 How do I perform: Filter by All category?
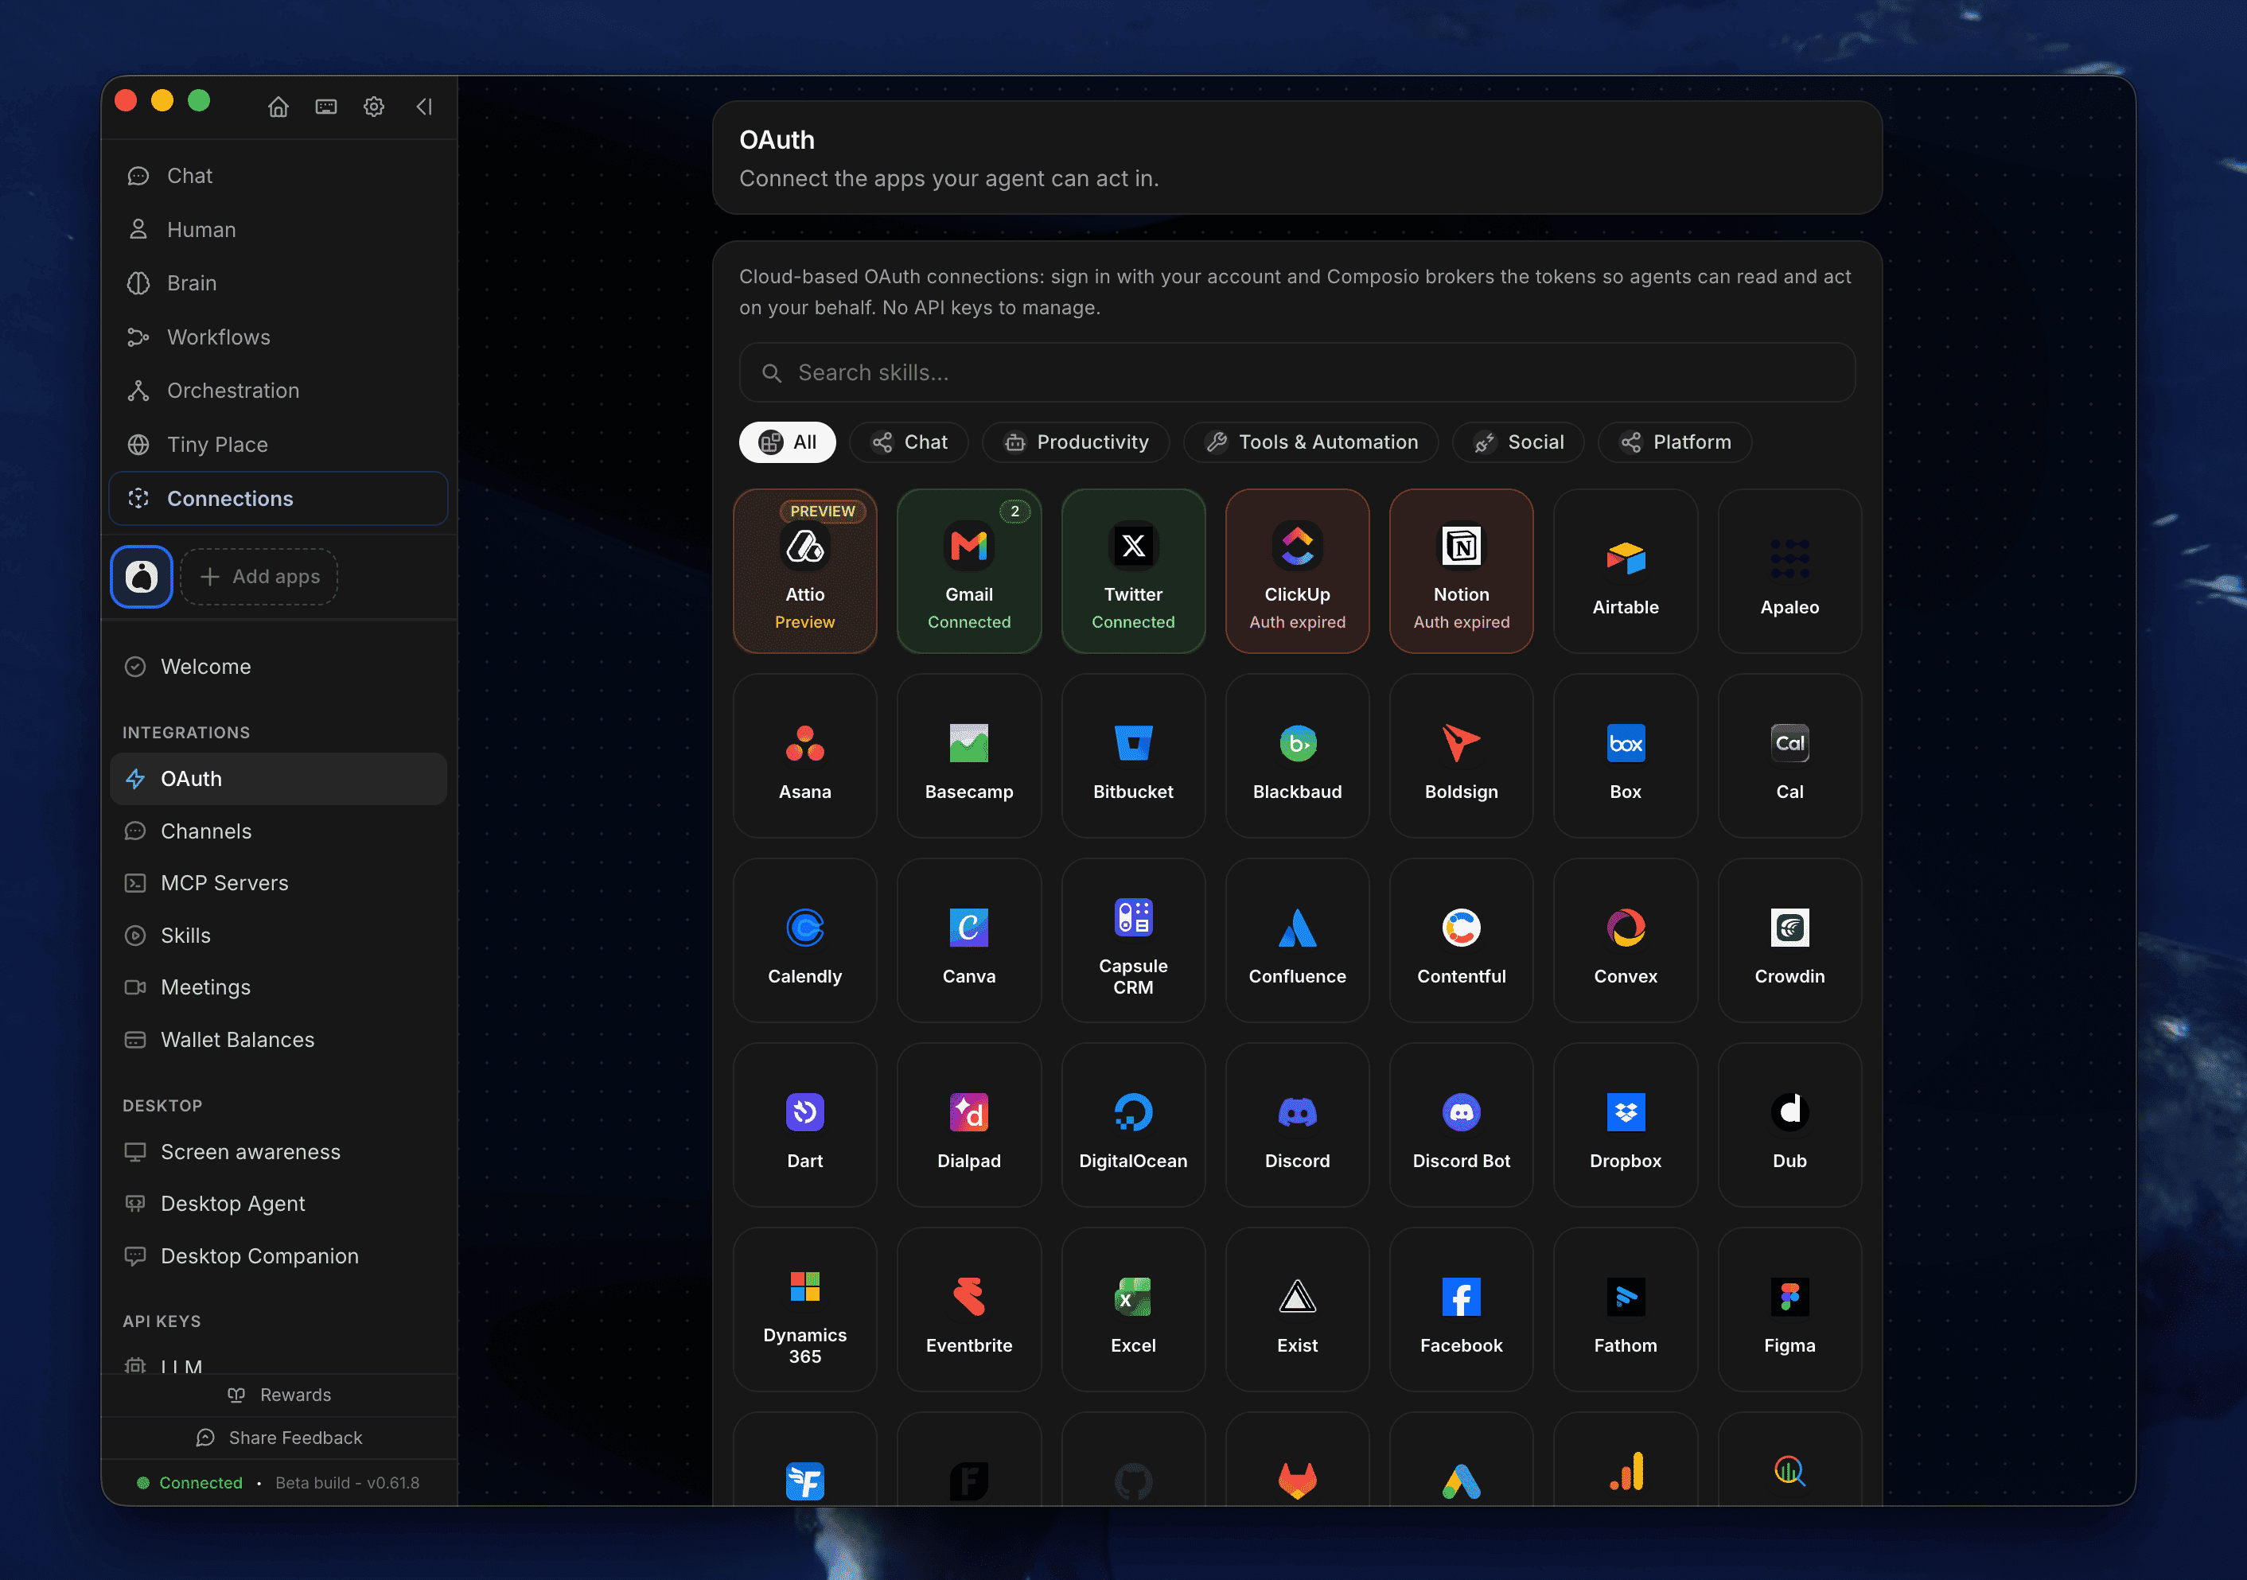(787, 442)
